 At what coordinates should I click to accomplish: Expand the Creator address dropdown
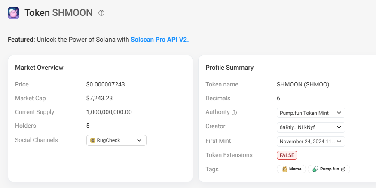tap(311, 127)
